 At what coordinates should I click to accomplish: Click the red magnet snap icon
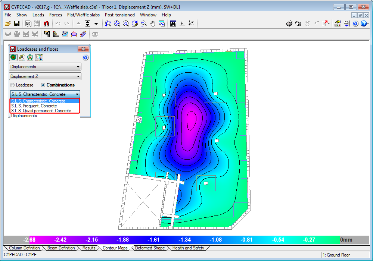(x=46, y=23)
